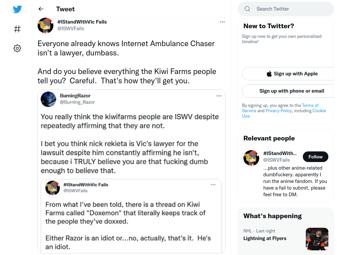Open the Privacy Policy link
340x255 pixels.
pos(279,111)
